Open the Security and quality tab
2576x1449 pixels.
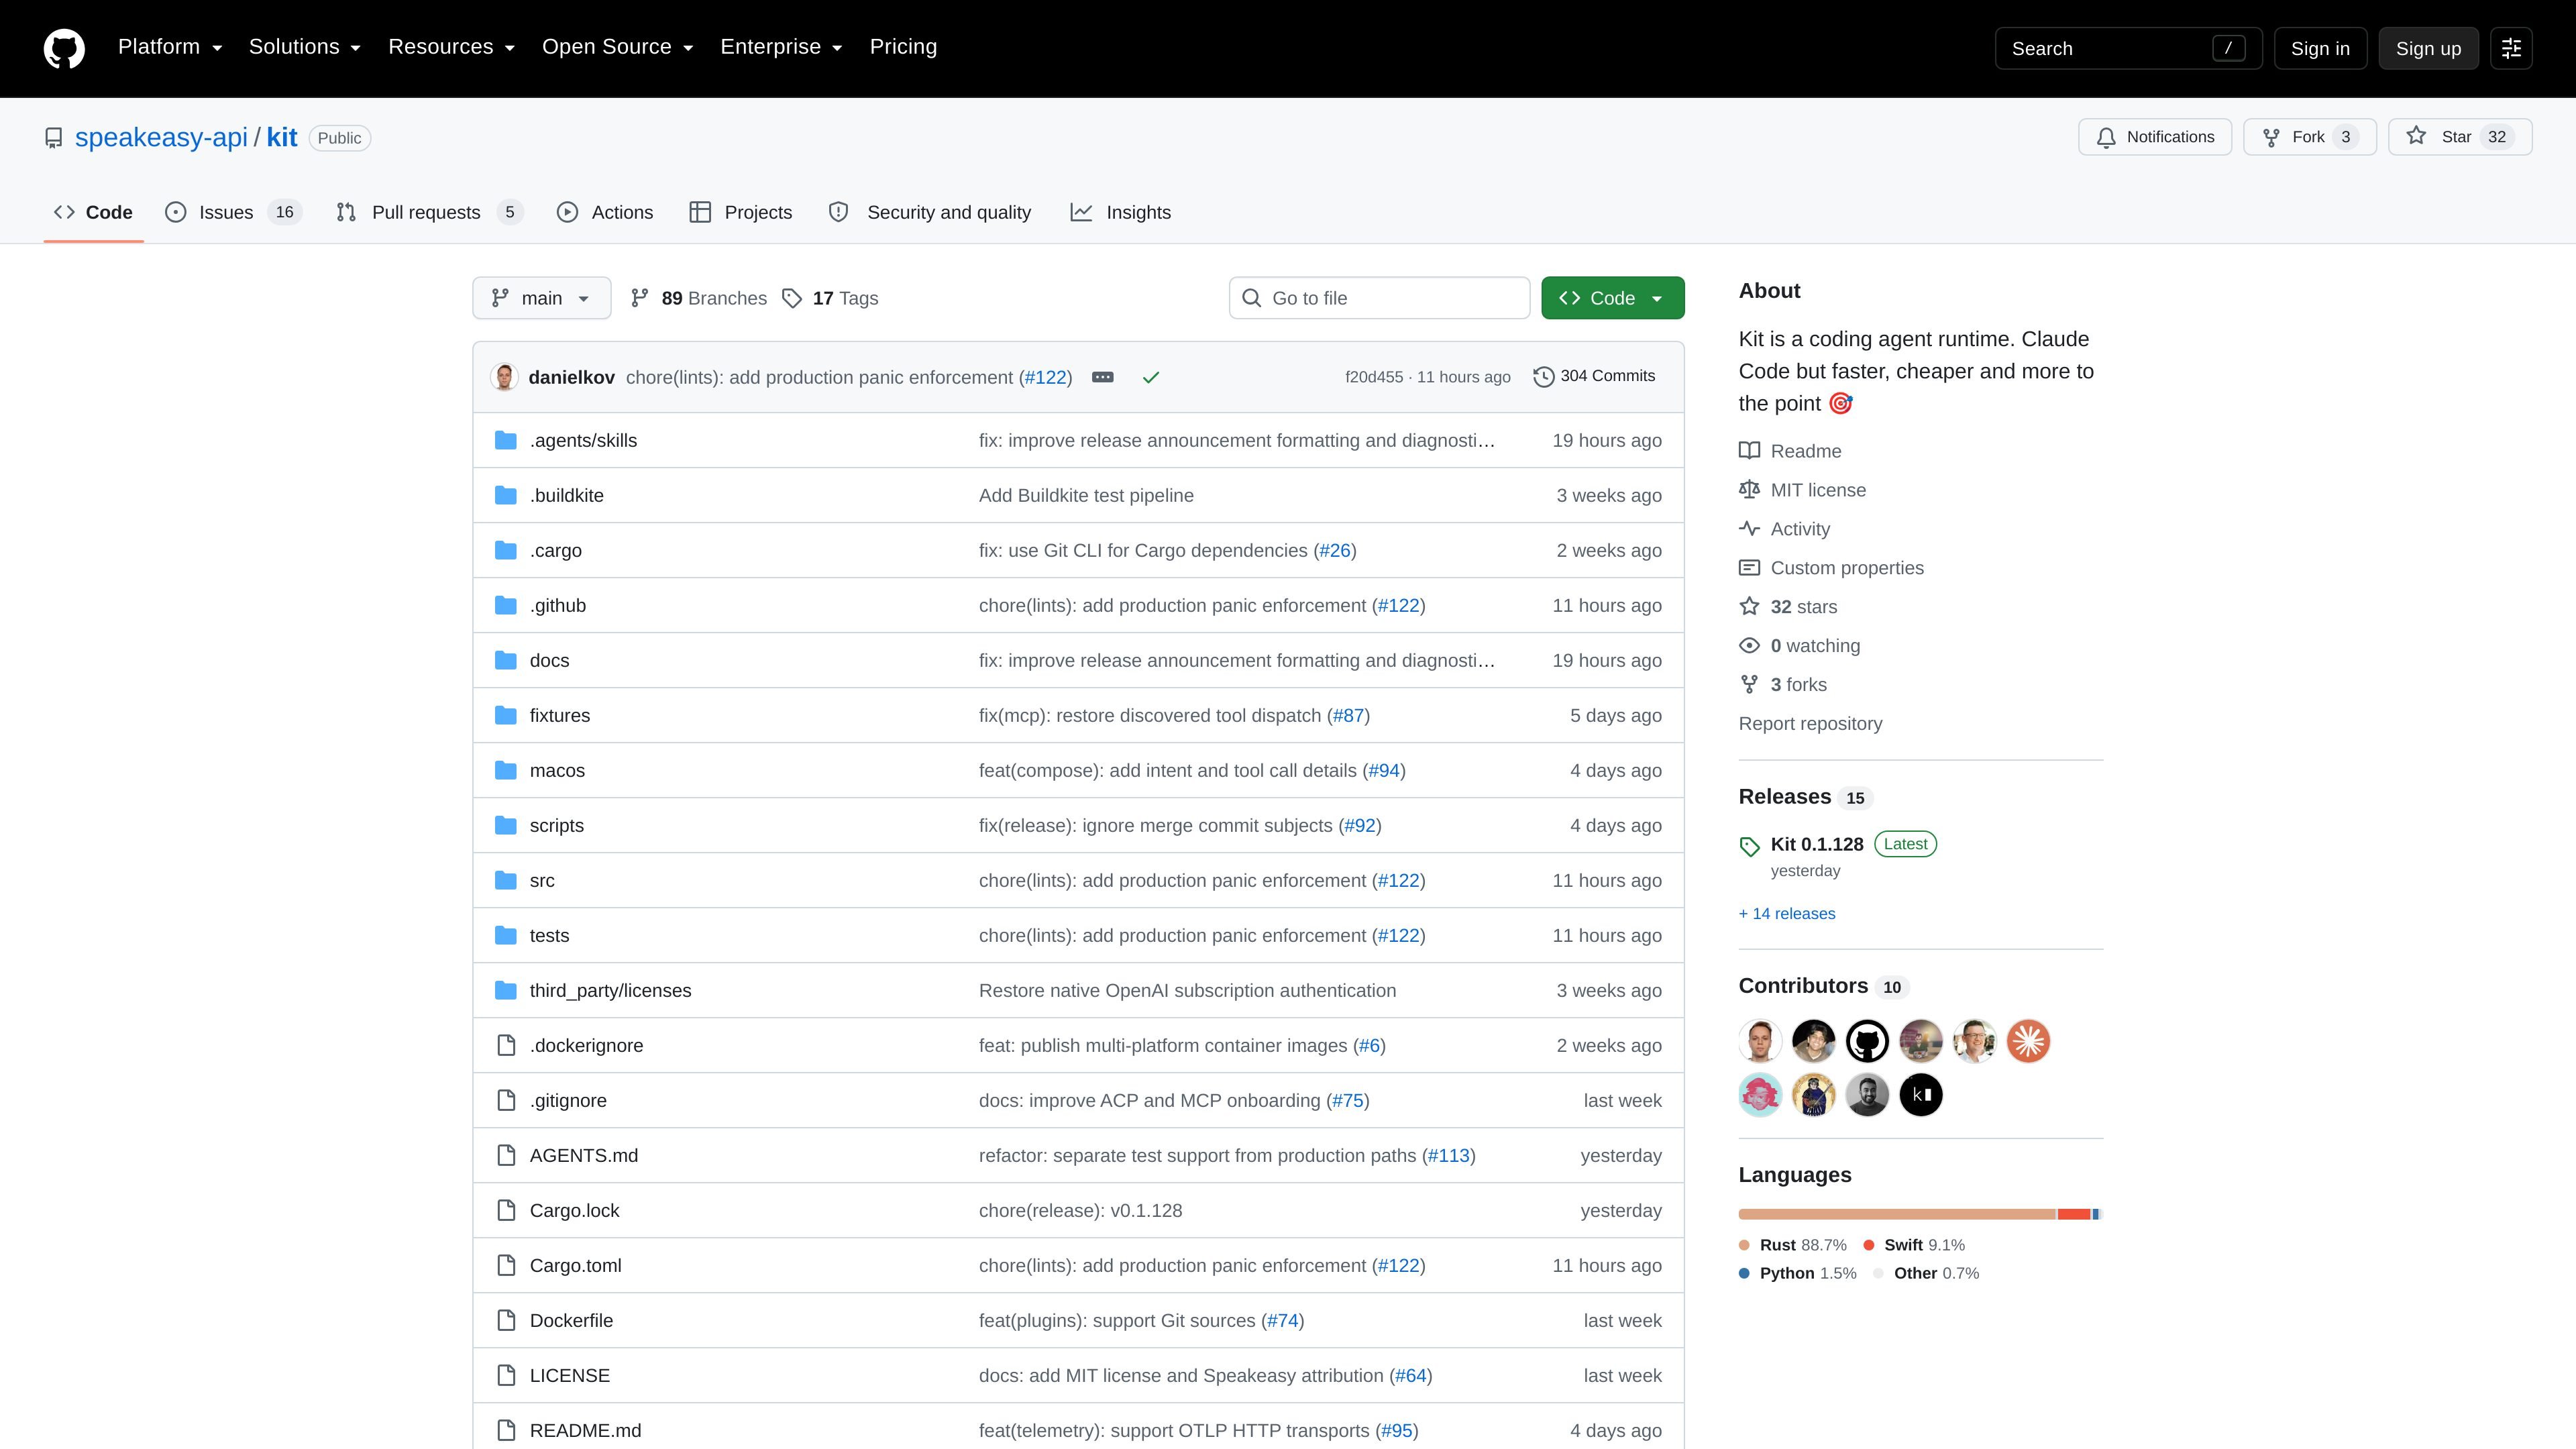[x=930, y=212]
